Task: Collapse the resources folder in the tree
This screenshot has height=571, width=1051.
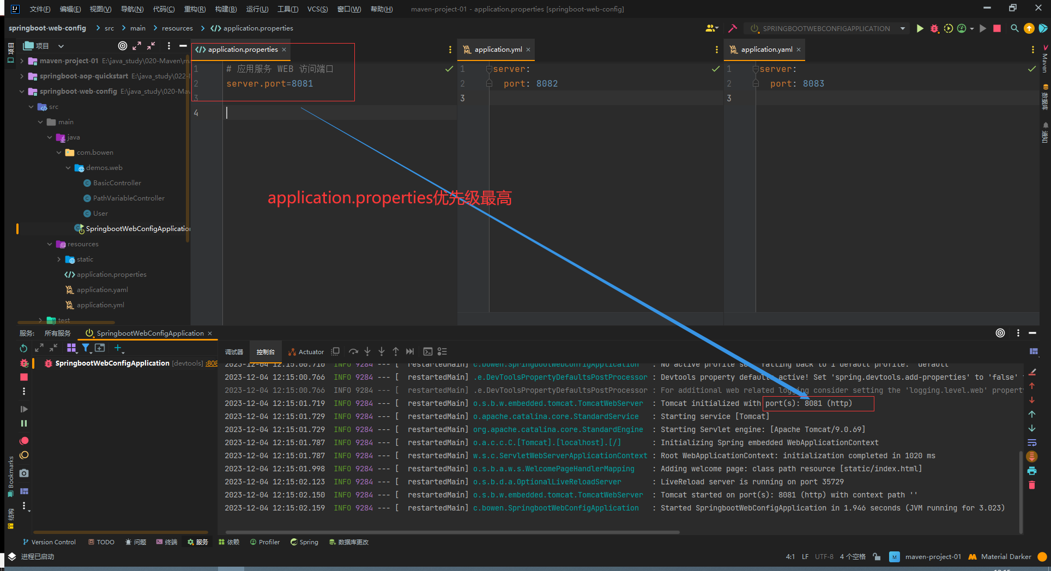Action: coord(50,244)
